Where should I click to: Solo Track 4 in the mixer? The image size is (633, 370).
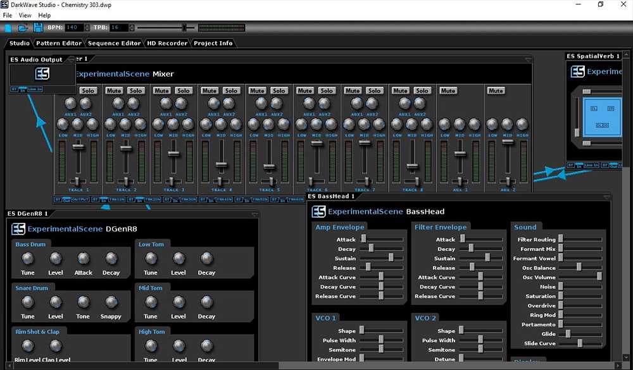point(231,90)
